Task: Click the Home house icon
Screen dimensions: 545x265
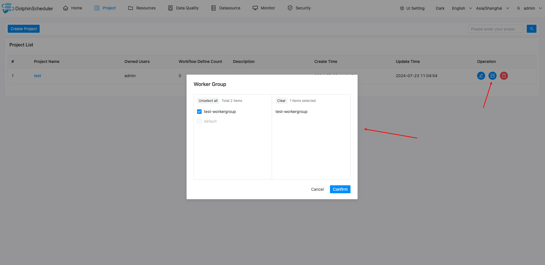Action: 66,8
